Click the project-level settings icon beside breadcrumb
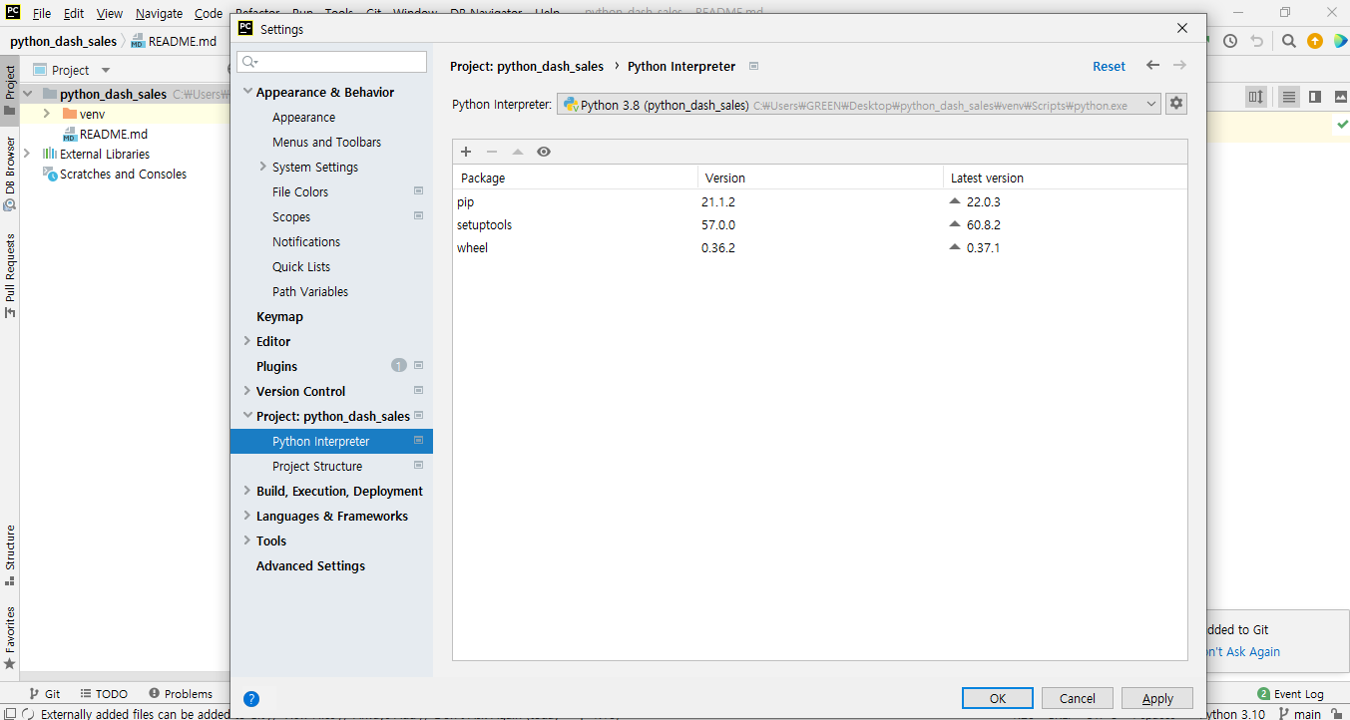The image size is (1350, 720). coord(754,66)
